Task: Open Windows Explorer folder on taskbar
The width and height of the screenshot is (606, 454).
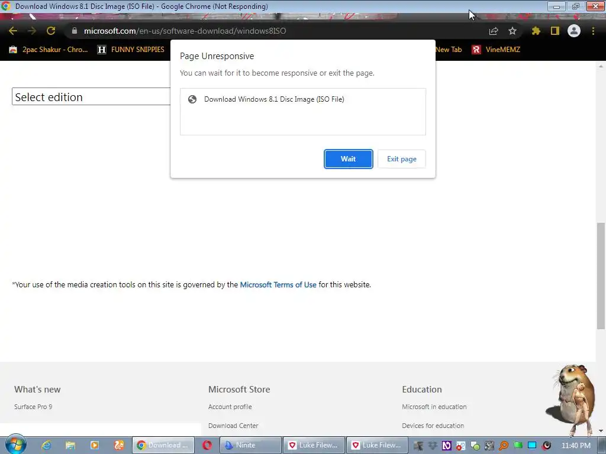Action: coord(70,445)
